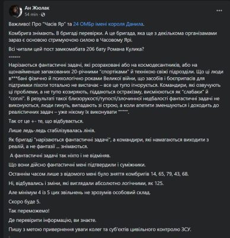Click the line ending with як 125

click(x=87, y=183)
